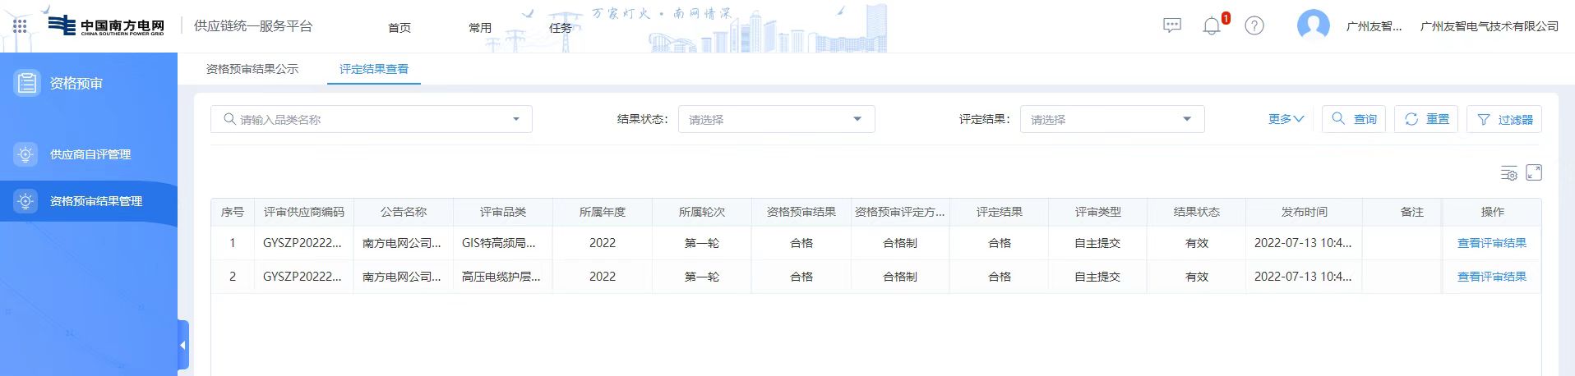Click the 查询 search button

[x=1354, y=119]
